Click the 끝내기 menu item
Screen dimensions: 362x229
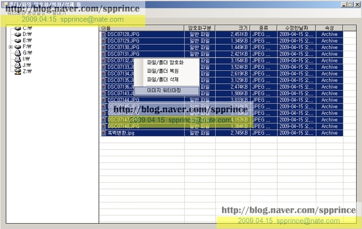pyautogui.click(x=59, y=13)
